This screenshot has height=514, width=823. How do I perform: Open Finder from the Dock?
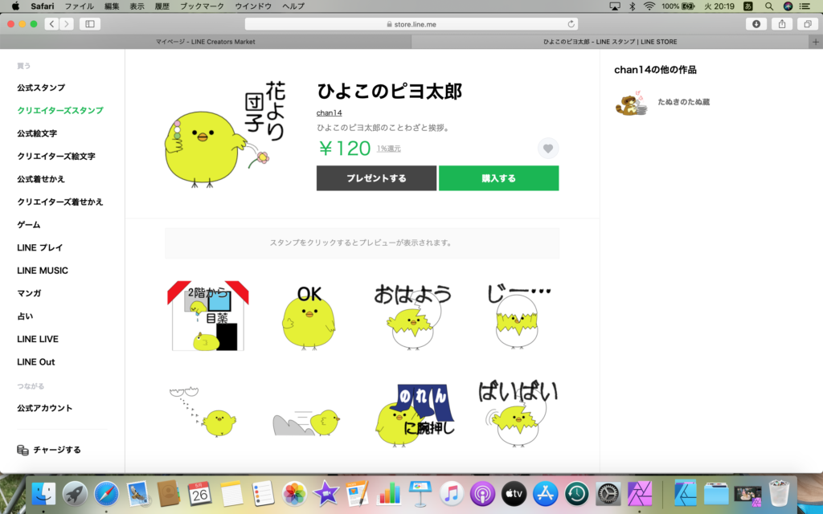pos(43,494)
